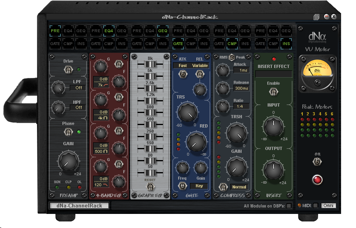Click the compressor Ratio knob
The width and height of the screenshot is (356, 228).
coord(223,106)
